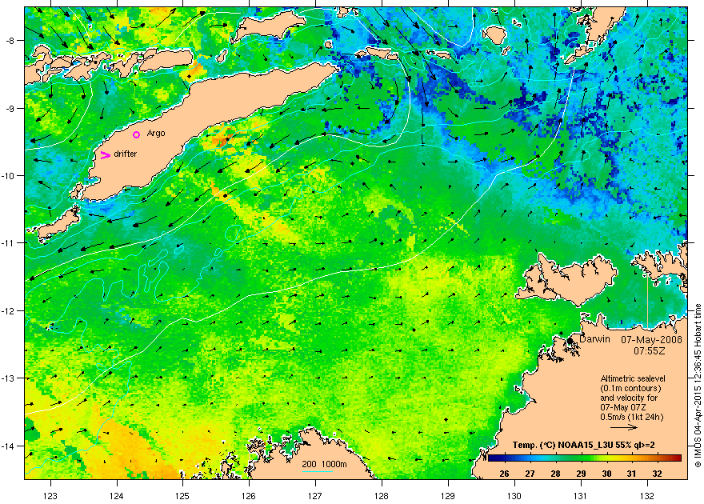Click the magenta Argo float circle marker
The width and height of the screenshot is (704, 504).
[x=137, y=134]
